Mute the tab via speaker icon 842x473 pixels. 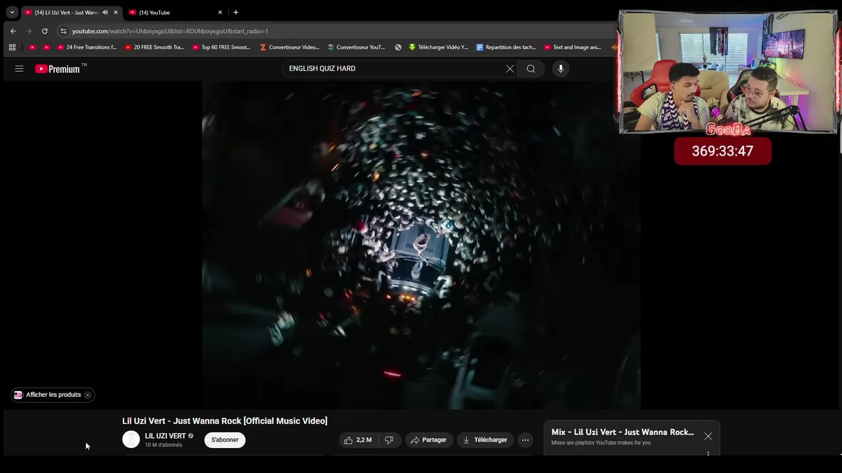coord(105,12)
